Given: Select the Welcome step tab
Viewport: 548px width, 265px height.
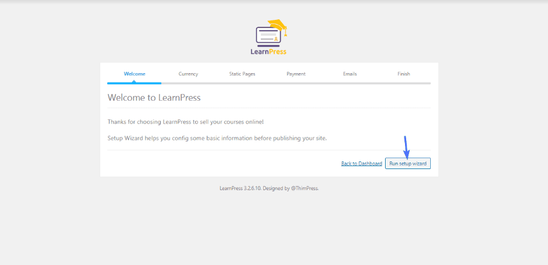Looking at the screenshot, I should pos(135,74).
